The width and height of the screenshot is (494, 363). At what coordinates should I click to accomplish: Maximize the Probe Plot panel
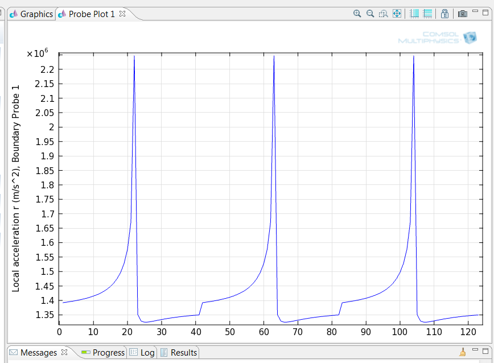485,13
